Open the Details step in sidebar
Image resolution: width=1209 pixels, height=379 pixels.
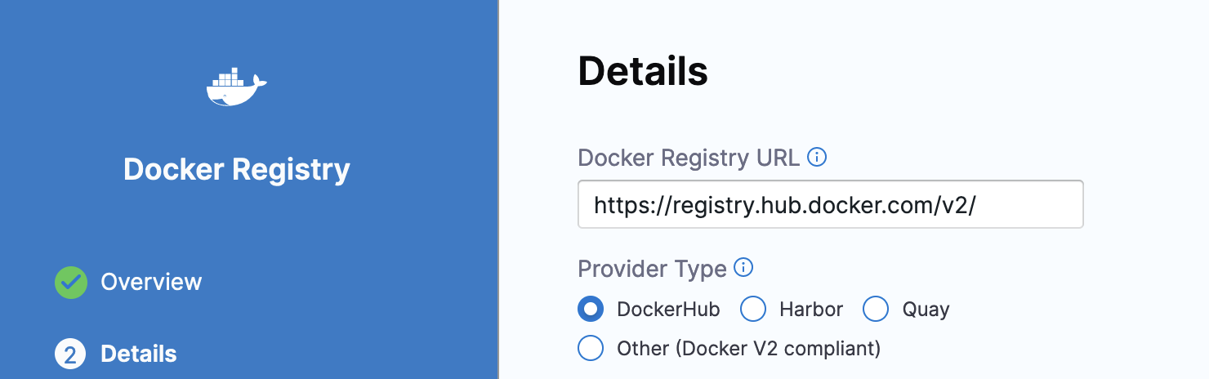pyautogui.click(x=139, y=354)
